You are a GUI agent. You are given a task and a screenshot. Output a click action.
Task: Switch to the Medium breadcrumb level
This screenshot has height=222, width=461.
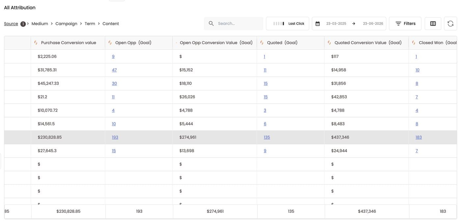pos(40,24)
